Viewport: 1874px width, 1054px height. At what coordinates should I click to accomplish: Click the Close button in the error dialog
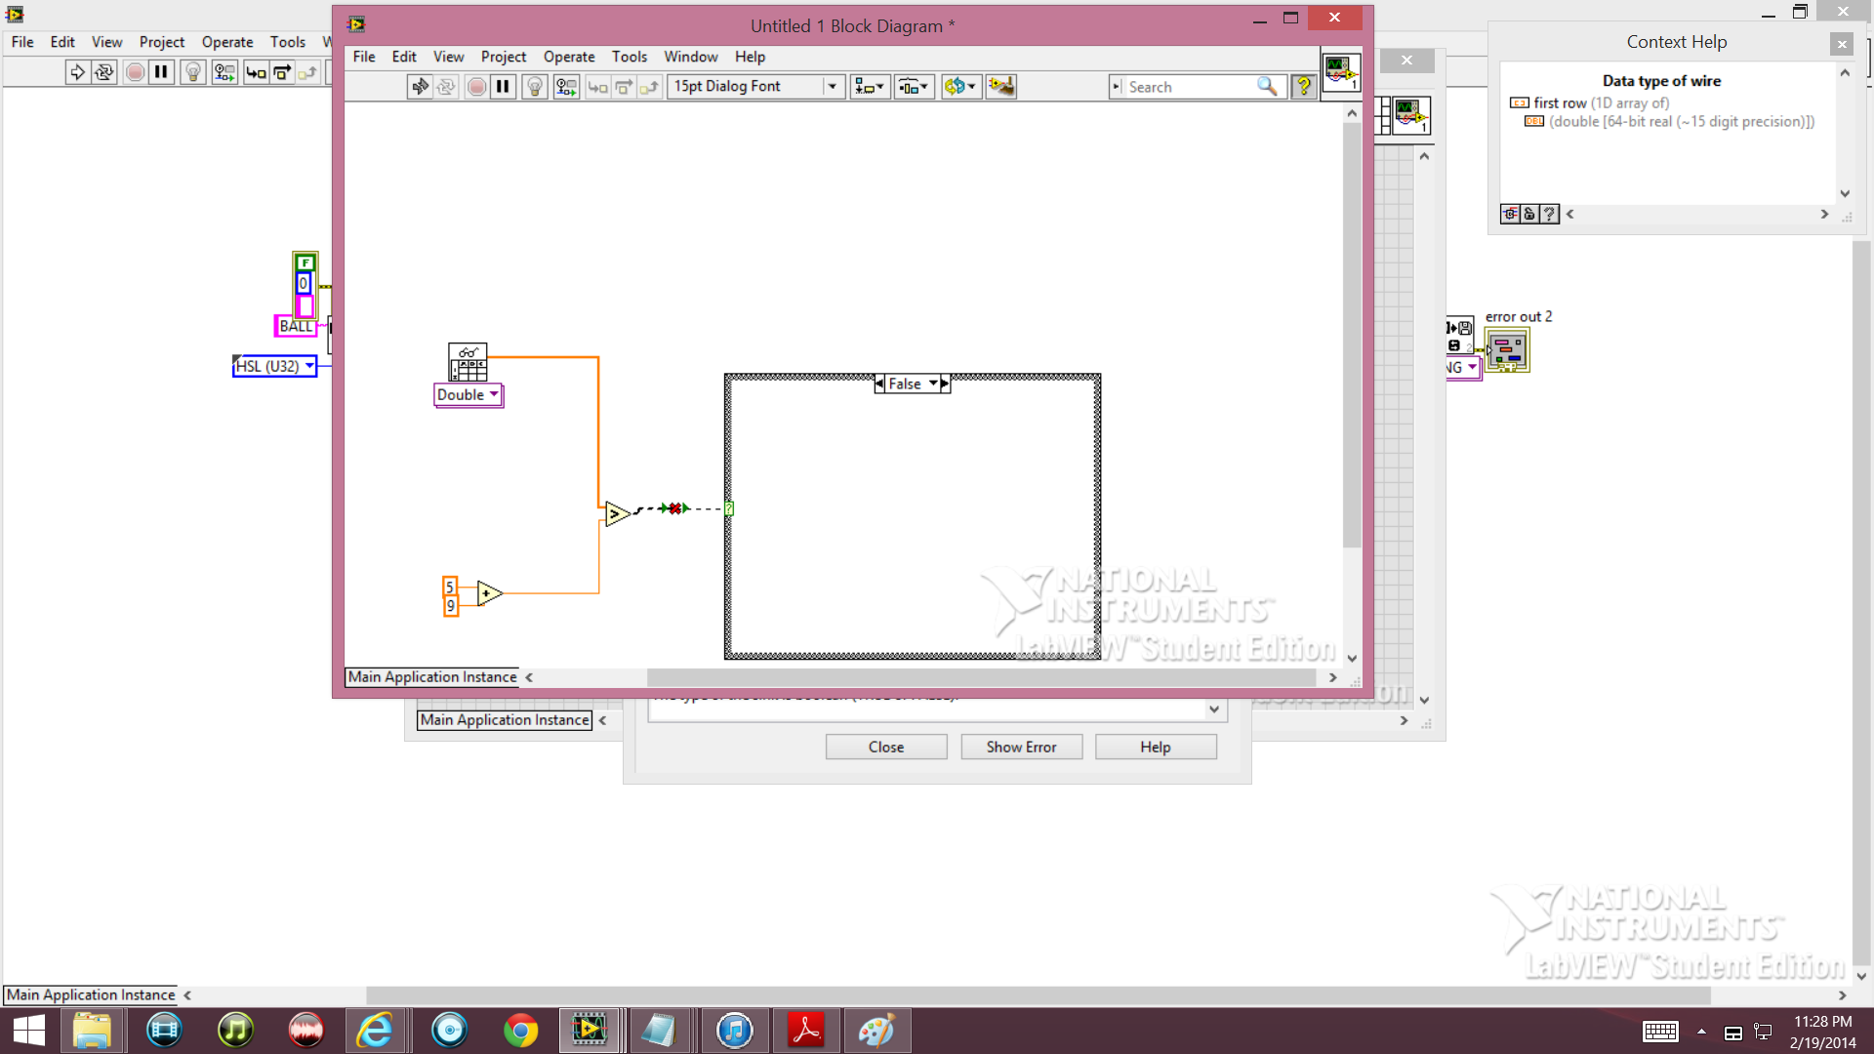click(x=886, y=747)
